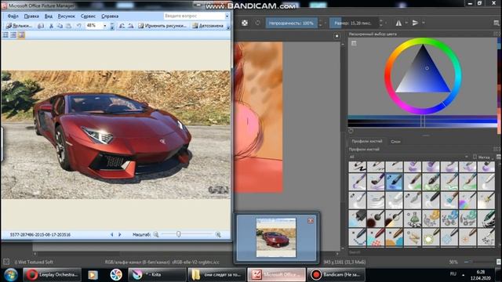Switch to thumbnail view icon
This screenshot has height=282, width=502.
[5, 35]
